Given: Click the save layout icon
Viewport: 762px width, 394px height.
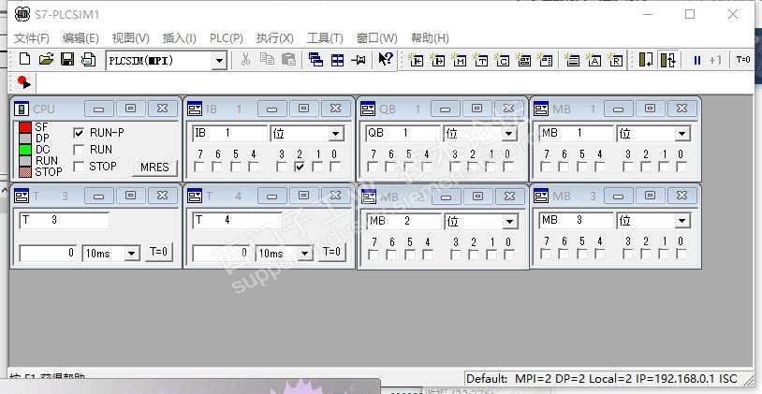Looking at the screenshot, I should click(x=88, y=60).
